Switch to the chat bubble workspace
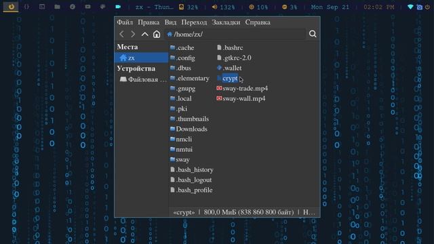The width and height of the screenshot is (434, 244). coord(102,7)
